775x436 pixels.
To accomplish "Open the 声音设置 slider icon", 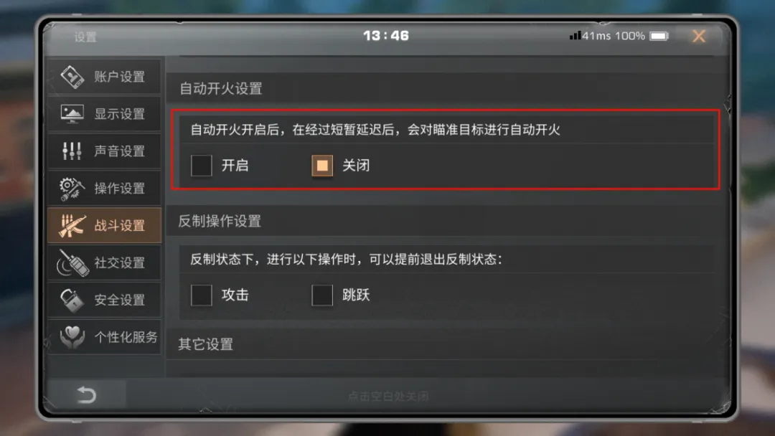I will (72, 151).
